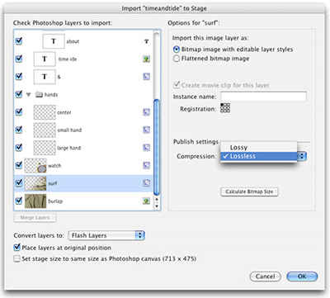330x298 pixels.
Task: Toggle Place layers at original position
Action: click(x=17, y=248)
